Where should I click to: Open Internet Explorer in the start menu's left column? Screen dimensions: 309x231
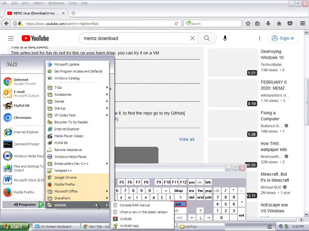click(23, 132)
